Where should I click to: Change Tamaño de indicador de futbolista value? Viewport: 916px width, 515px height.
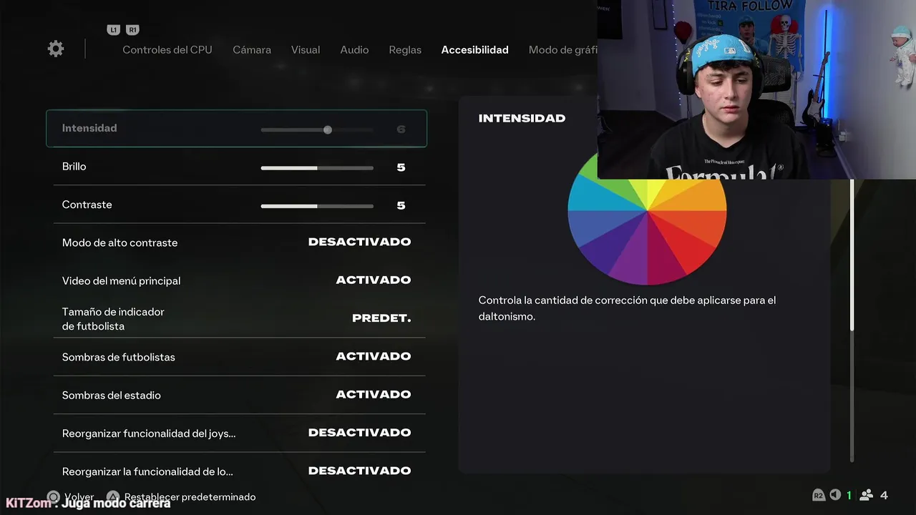[240, 318]
